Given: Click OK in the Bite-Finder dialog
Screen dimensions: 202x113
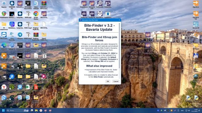Looking at the screenshot, I should 108,81.
